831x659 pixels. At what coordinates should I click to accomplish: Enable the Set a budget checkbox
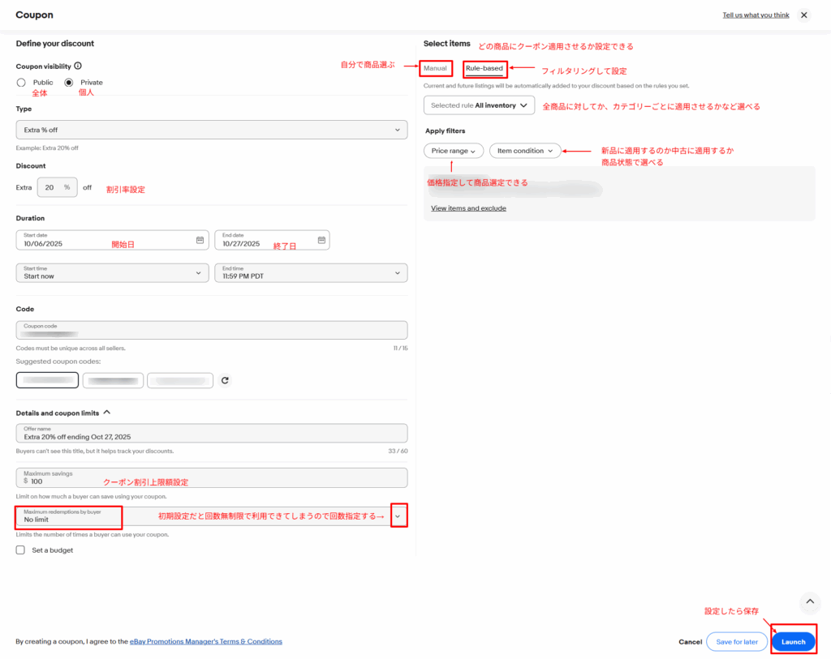point(21,550)
